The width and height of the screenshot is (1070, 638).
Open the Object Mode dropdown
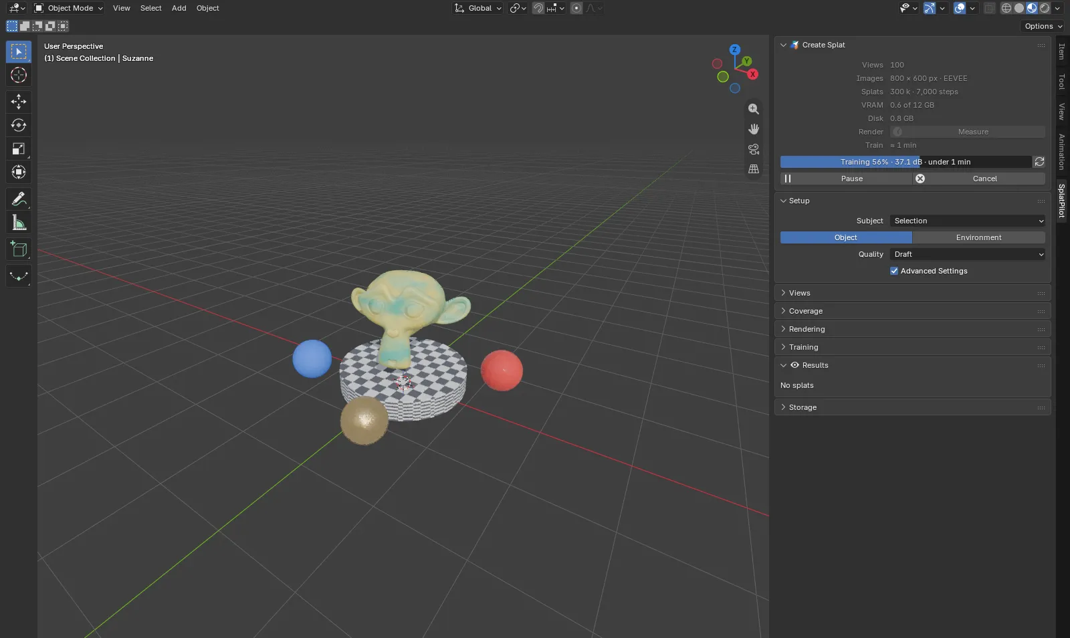(x=68, y=8)
